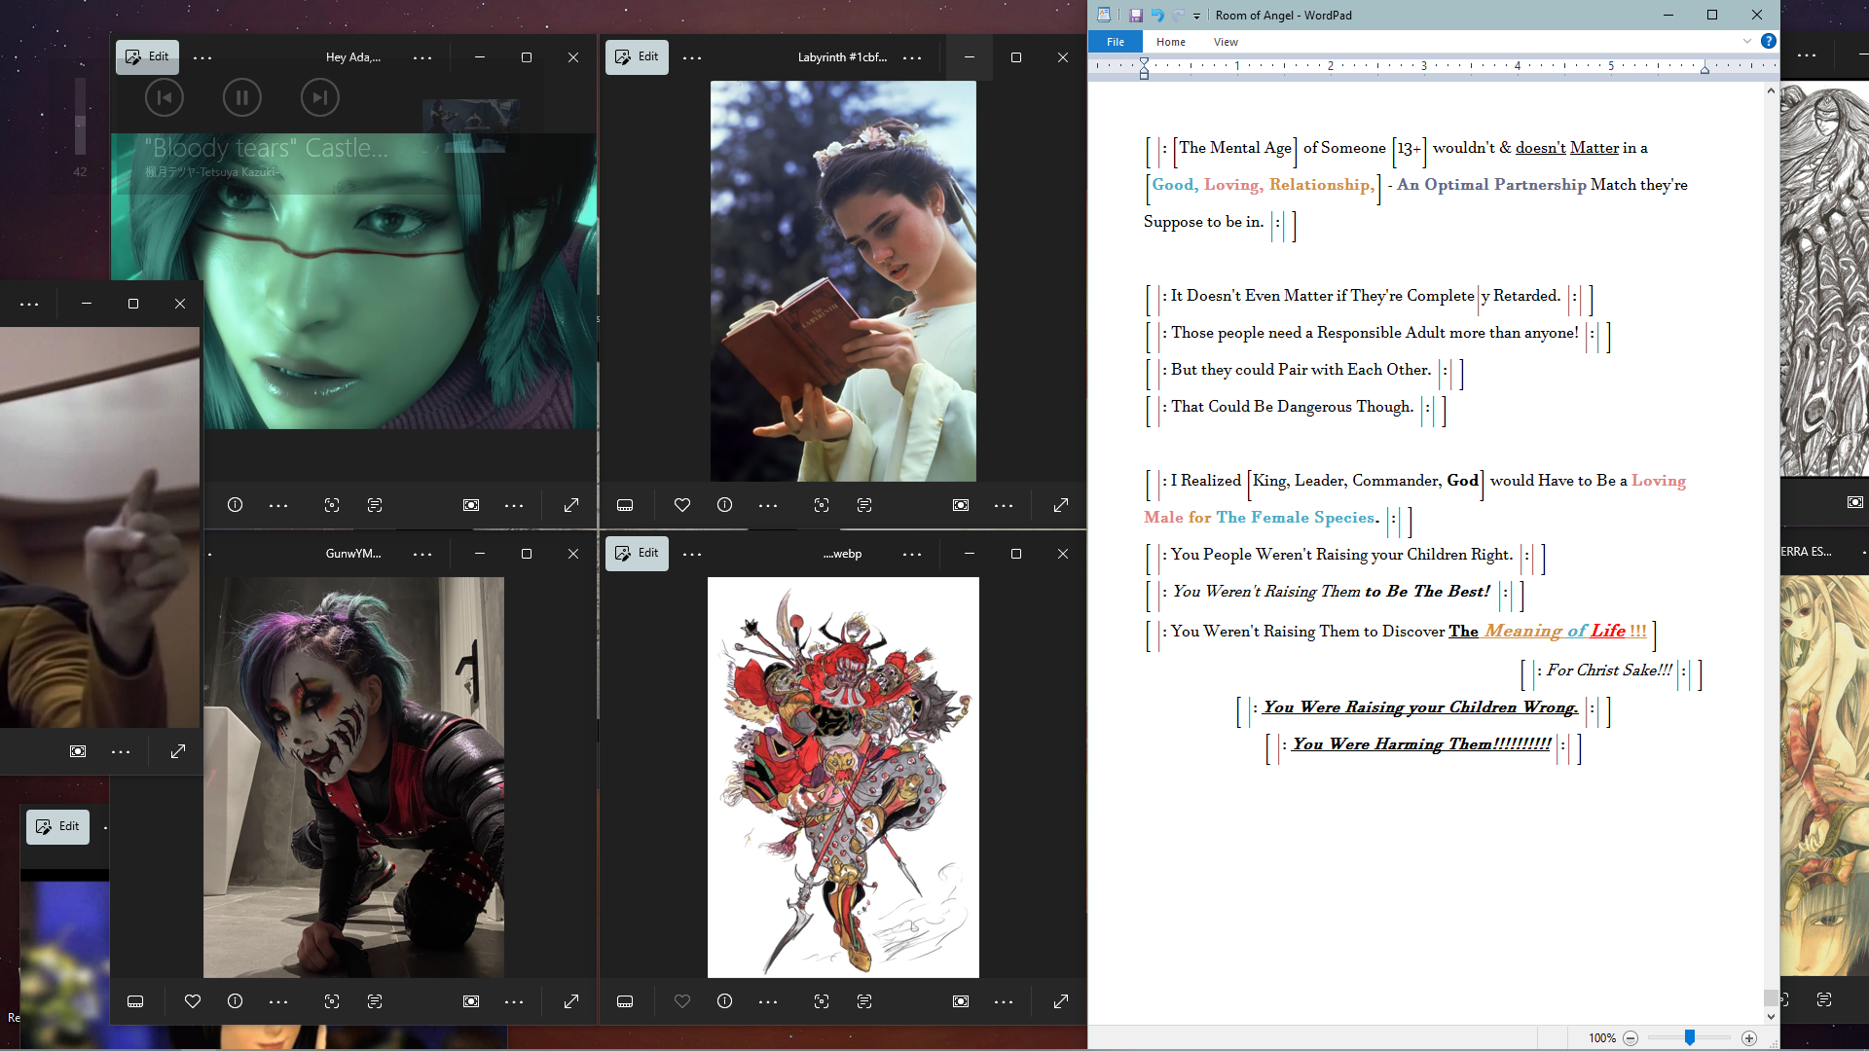Skip to next track in media player
Viewport: 1869px width, 1051px height.
pos(319,97)
